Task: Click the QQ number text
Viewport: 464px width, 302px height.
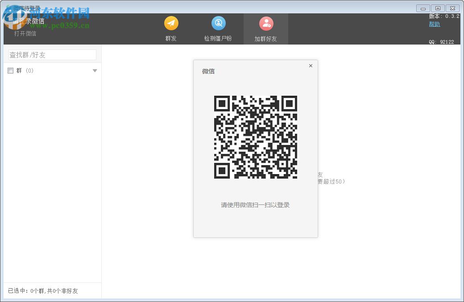Action: (x=441, y=42)
